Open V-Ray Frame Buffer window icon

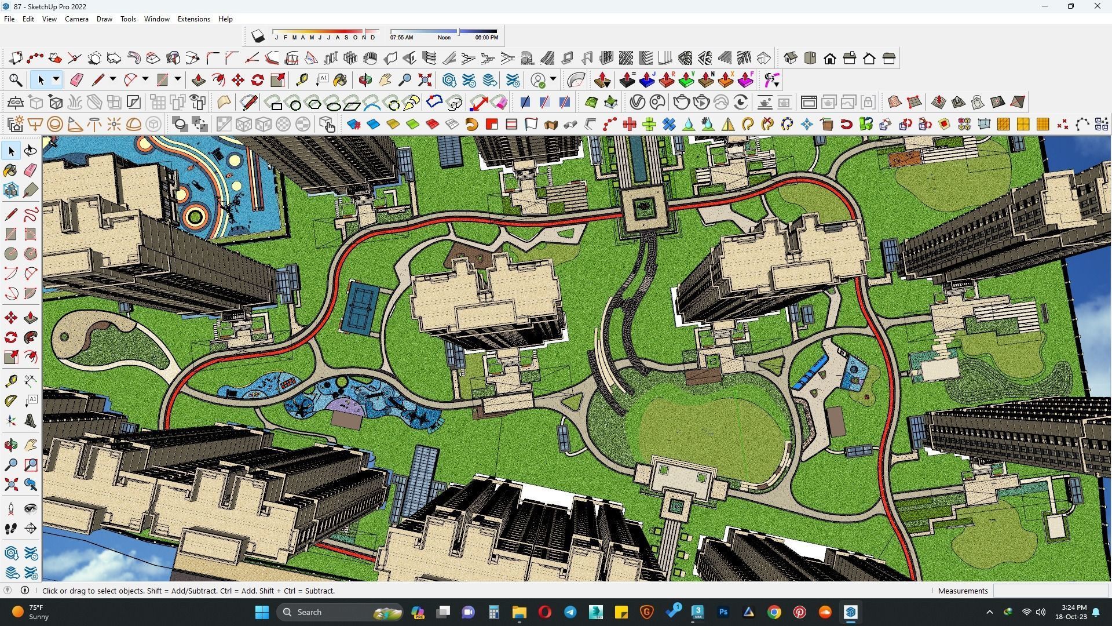click(809, 103)
